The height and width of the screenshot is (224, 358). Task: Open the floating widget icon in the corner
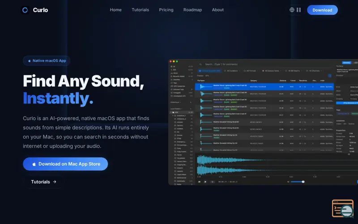[343, 208]
